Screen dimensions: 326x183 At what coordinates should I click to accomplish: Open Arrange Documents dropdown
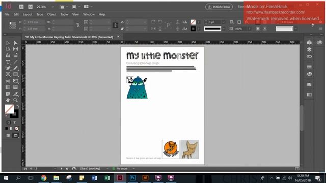[88, 7]
